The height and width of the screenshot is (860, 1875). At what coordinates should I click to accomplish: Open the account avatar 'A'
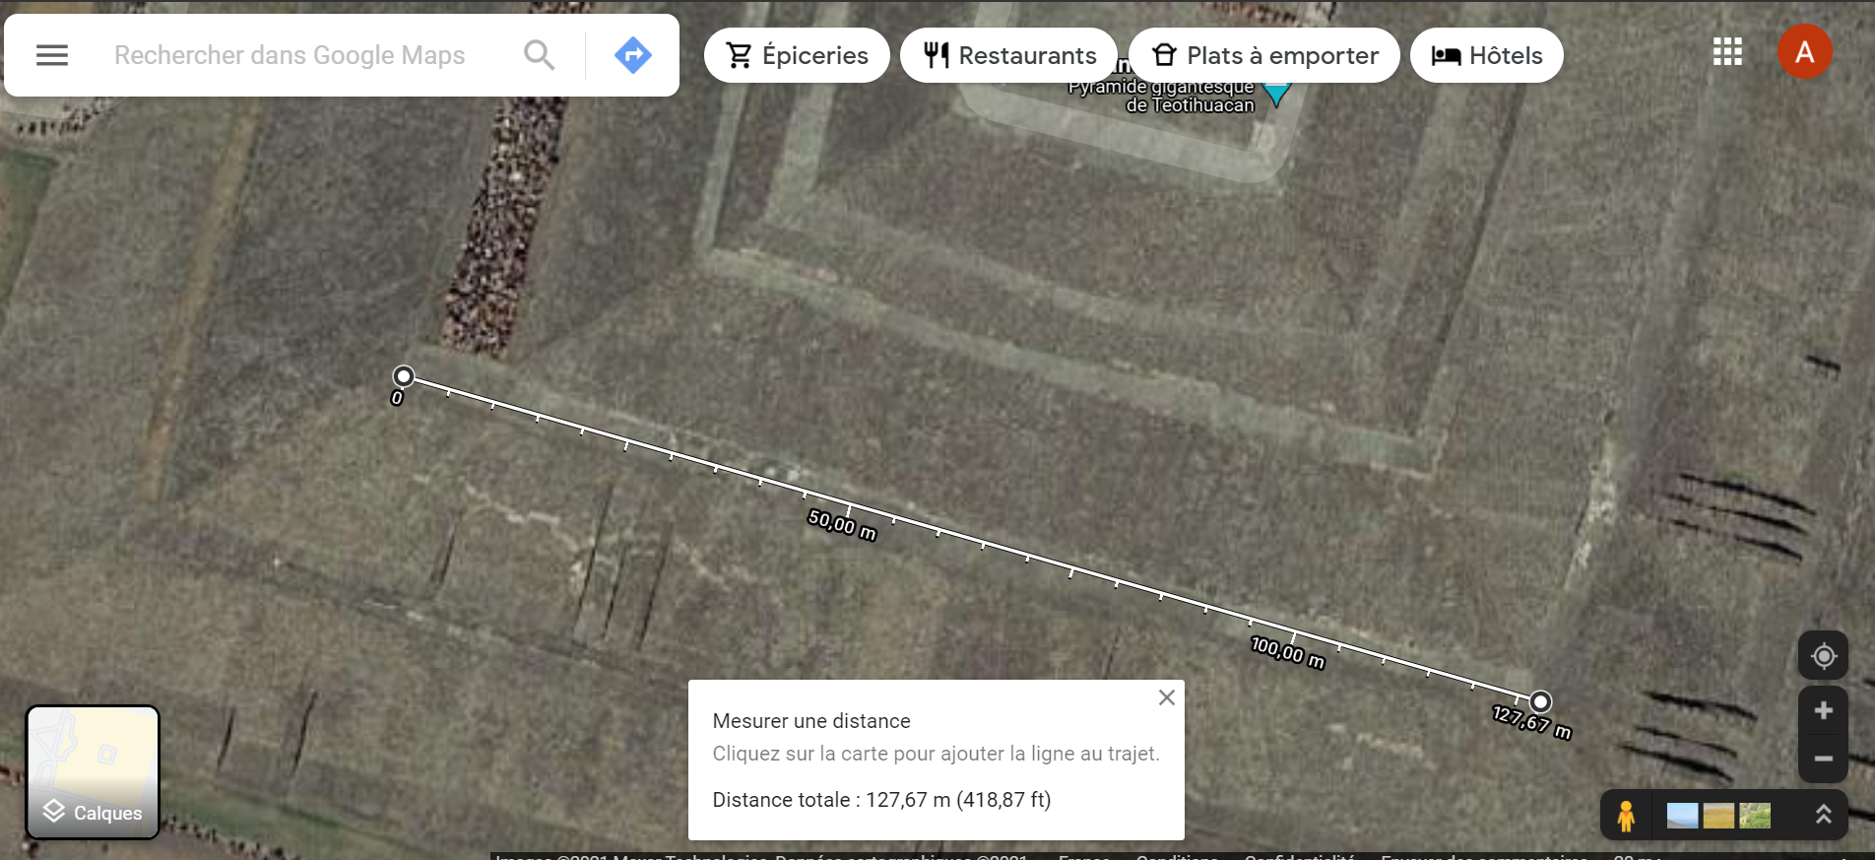(x=1804, y=52)
